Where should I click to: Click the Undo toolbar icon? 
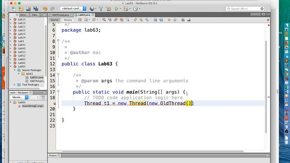45,9
